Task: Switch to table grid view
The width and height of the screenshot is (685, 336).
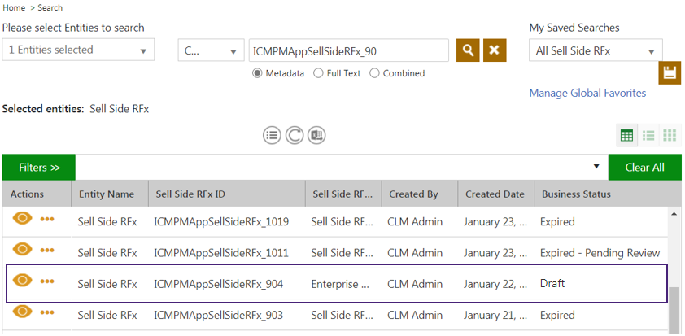Action: tap(627, 135)
